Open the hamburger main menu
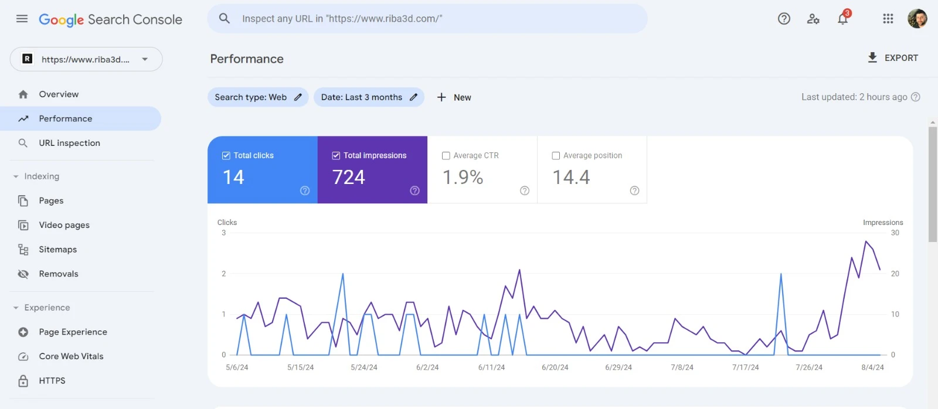Image resolution: width=938 pixels, height=409 pixels. (22, 19)
